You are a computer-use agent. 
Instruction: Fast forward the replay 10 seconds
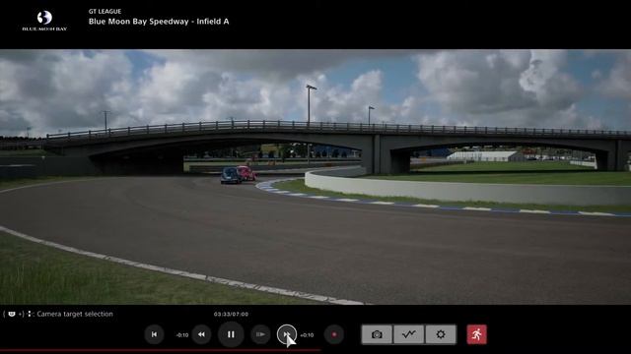287,334
